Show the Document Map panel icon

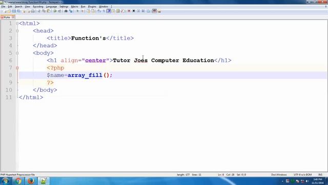[118, 11]
